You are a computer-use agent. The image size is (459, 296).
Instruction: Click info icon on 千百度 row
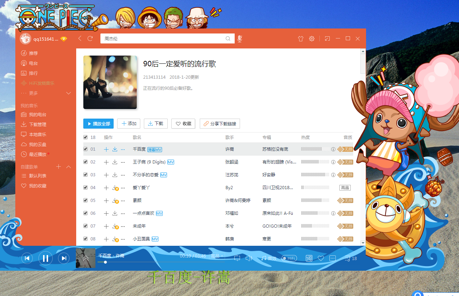click(333, 149)
